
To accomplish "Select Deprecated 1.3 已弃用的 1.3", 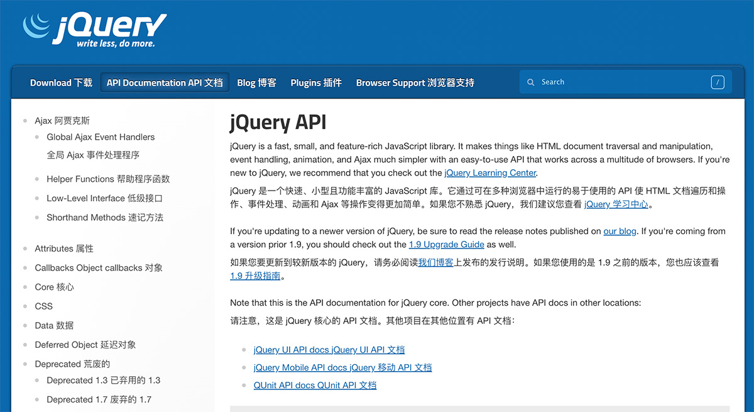I will coord(104,381).
